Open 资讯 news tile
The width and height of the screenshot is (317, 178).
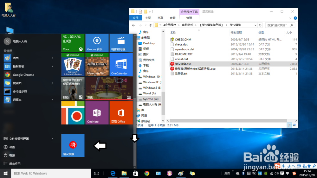109,89
